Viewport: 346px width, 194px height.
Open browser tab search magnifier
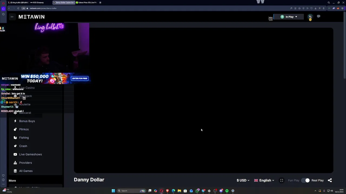pos(329,2)
